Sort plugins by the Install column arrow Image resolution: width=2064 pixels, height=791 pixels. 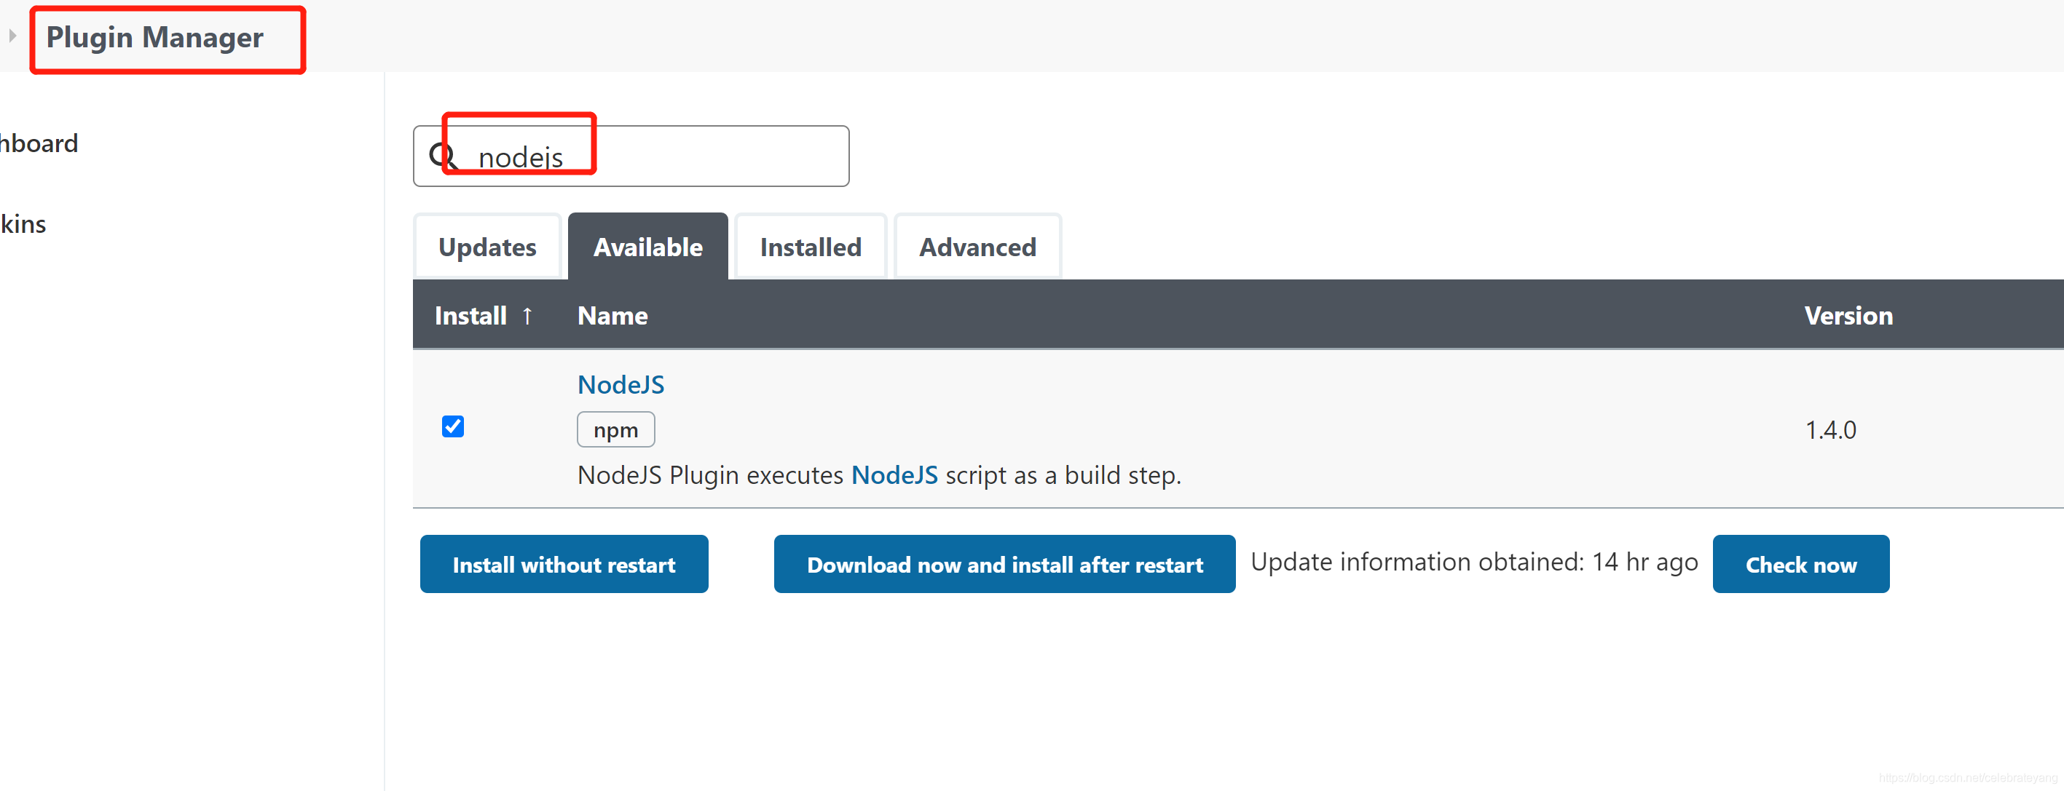point(528,315)
